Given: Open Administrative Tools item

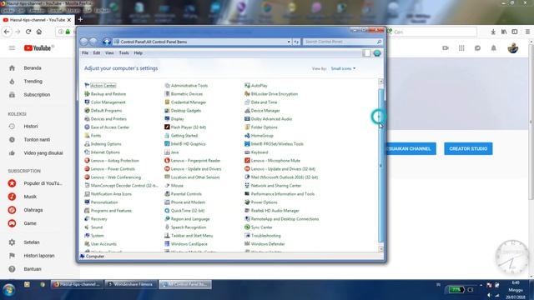Looking at the screenshot, I should (186, 86).
